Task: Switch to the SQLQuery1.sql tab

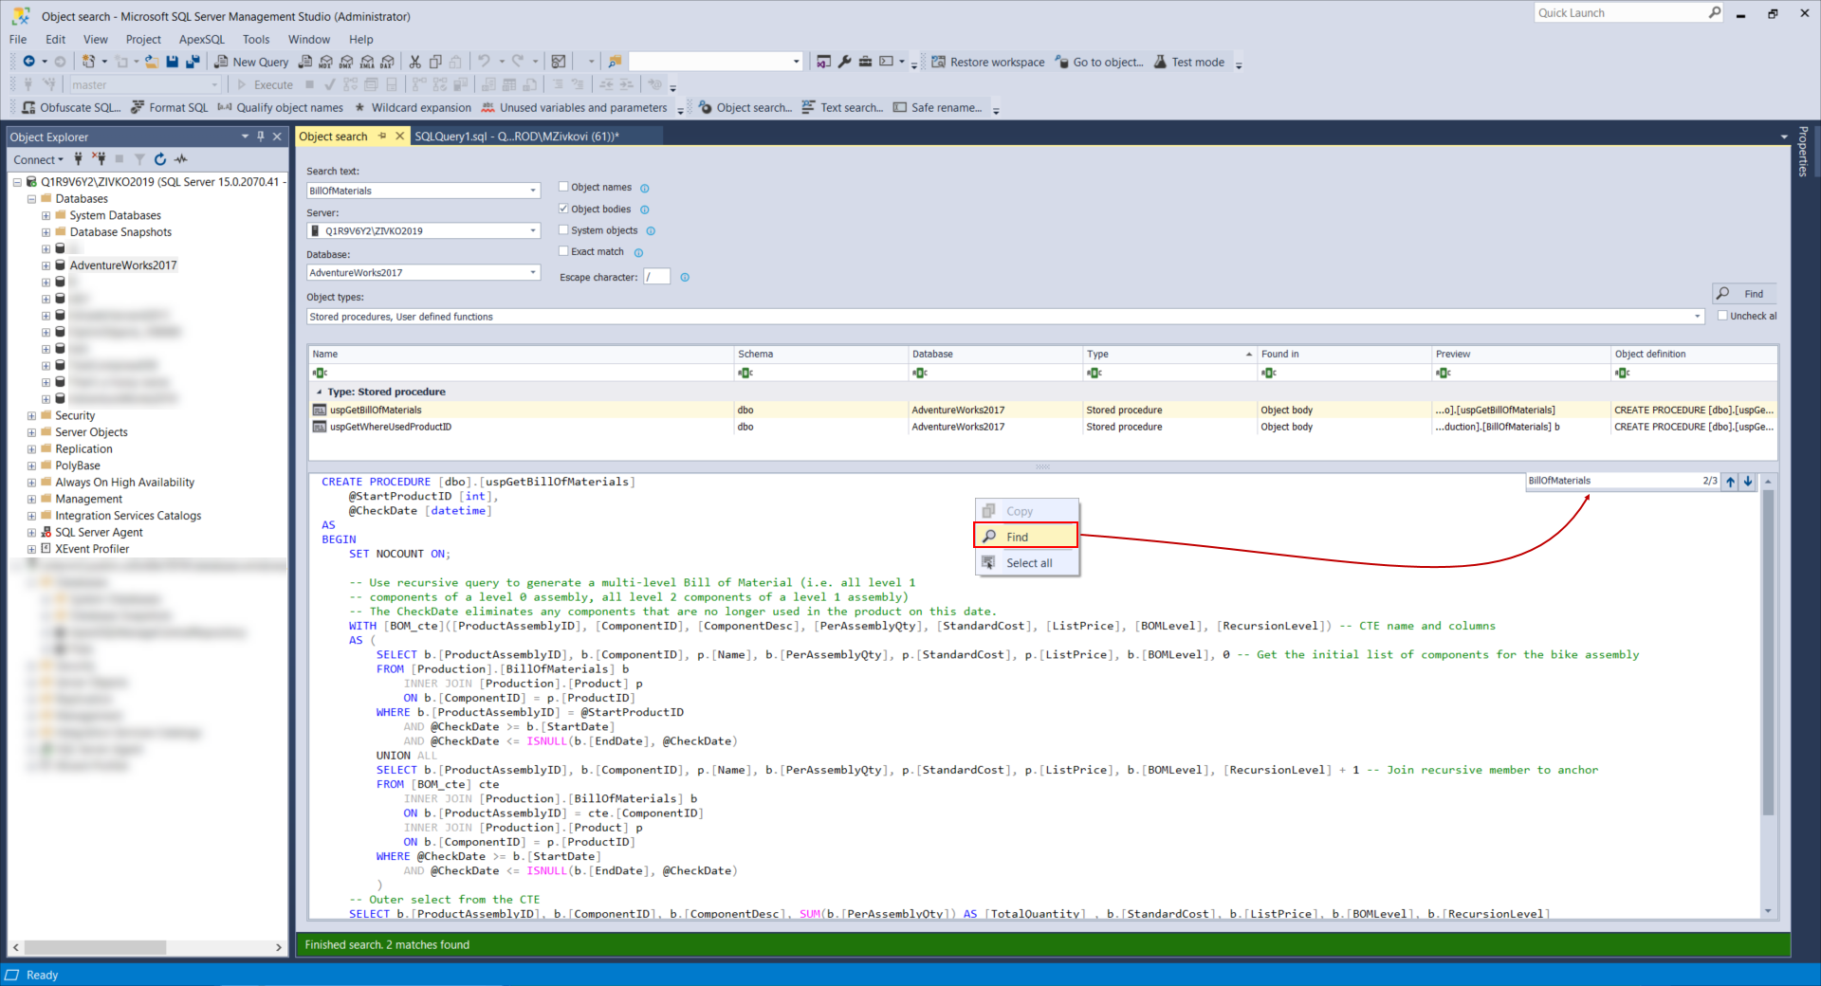Action: tap(517, 137)
